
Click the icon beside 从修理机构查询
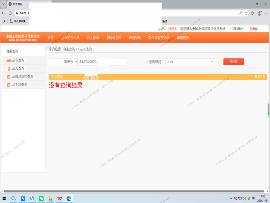(x=9, y=77)
